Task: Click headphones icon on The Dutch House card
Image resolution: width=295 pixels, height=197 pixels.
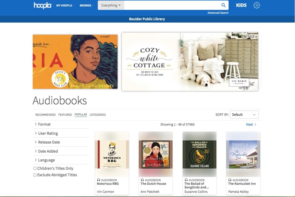Action: (x=142, y=180)
